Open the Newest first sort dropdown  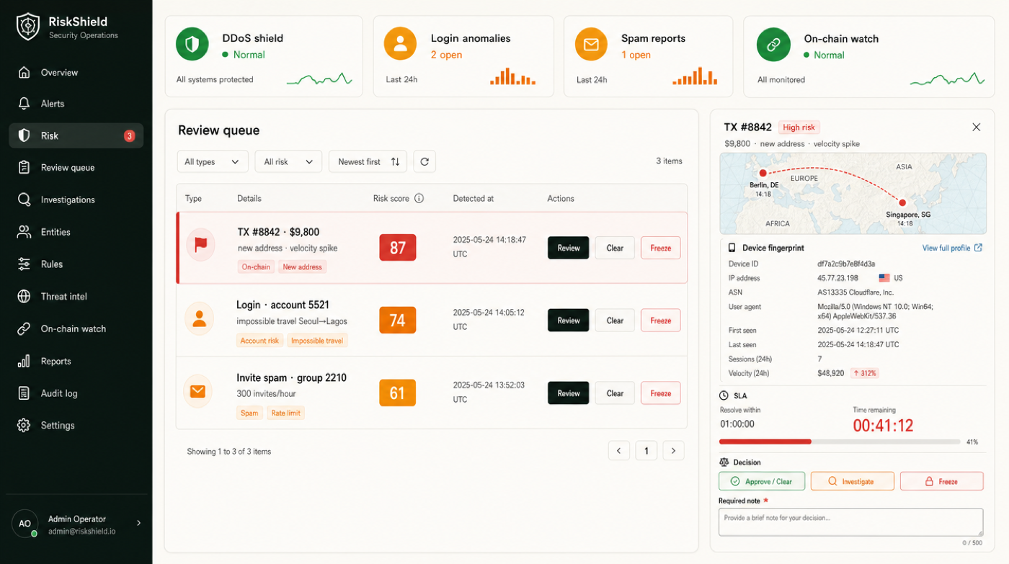368,162
